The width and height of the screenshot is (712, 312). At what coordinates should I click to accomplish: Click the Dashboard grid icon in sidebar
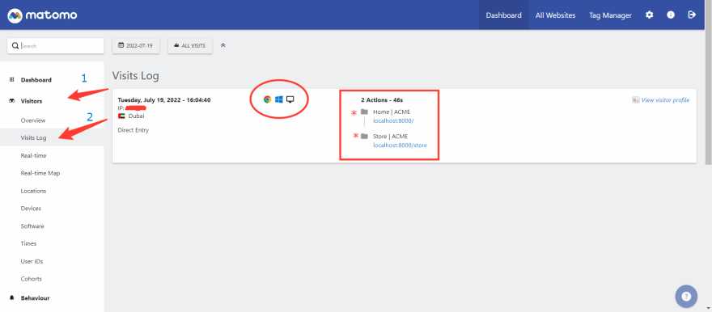tap(12, 80)
